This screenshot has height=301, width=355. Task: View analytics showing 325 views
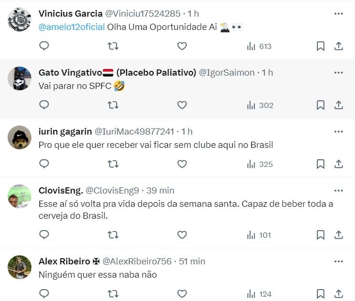(x=259, y=164)
